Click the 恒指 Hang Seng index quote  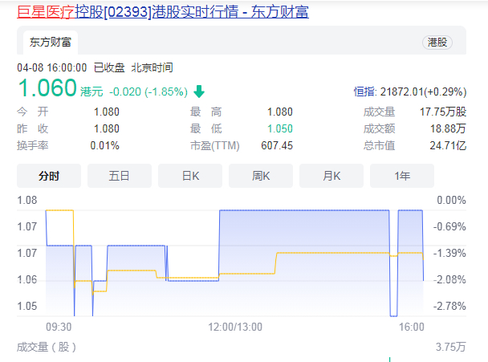(x=410, y=92)
